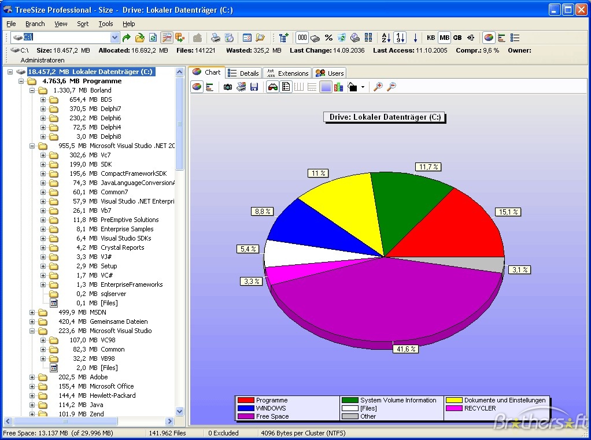Open the fill color dropdown arrow
Viewport: 591px width, 440px height.
363,87
